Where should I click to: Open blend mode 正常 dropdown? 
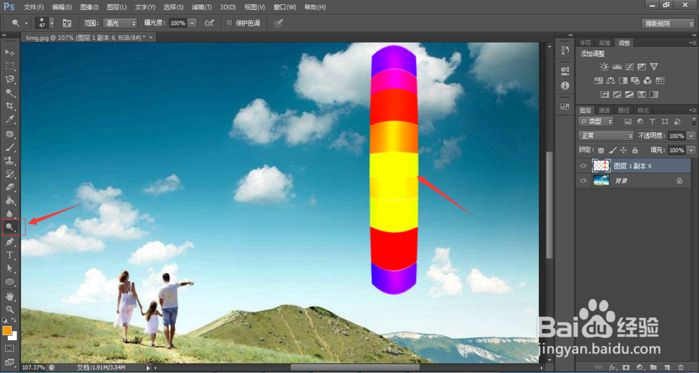[x=606, y=136]
